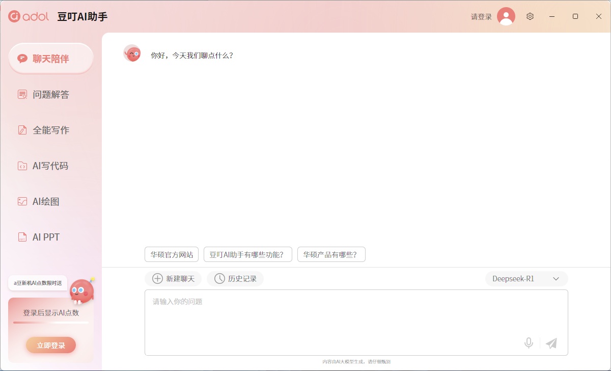Viewport: 611px width, 371px height.
Task: Click the user avatar icon
Action: pyautogui.click(x=506, y=16)
